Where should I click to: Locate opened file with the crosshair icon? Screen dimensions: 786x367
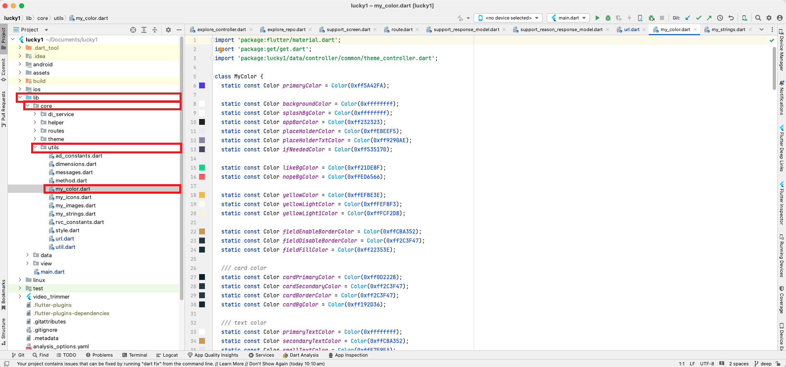point(133,30)
